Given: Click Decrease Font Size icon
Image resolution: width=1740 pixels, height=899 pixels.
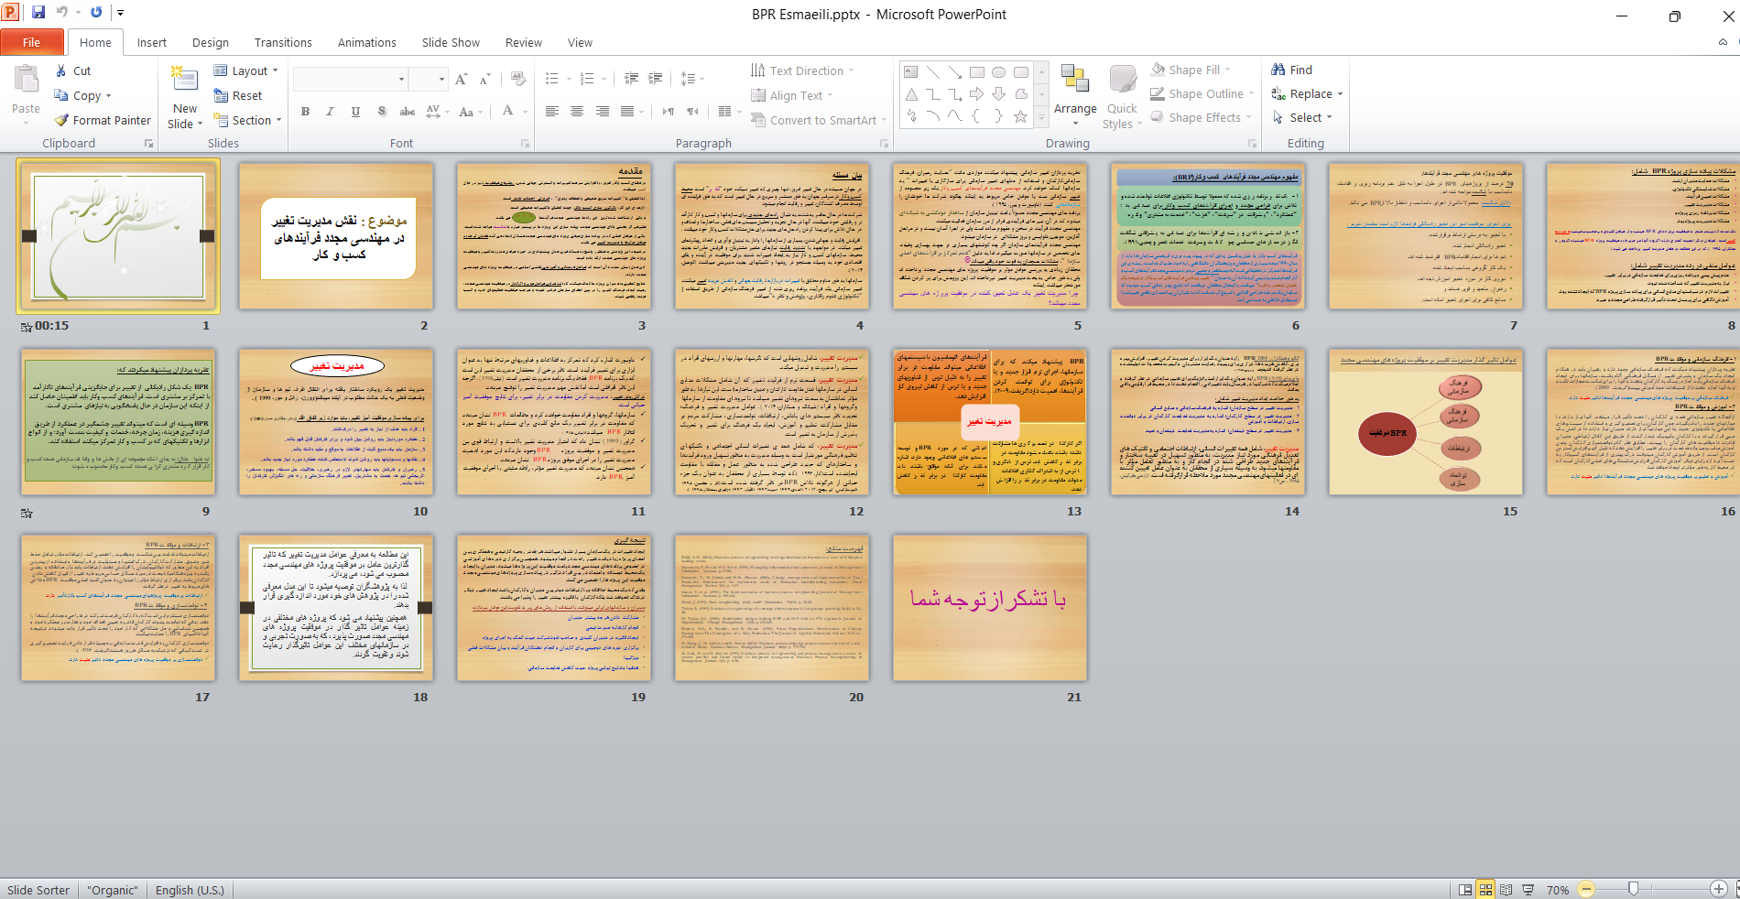Looking at the screenshot, I should click(x=485, y=80).
